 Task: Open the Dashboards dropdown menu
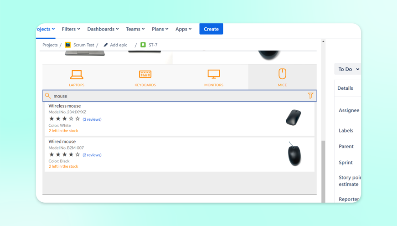coord(103,29)
